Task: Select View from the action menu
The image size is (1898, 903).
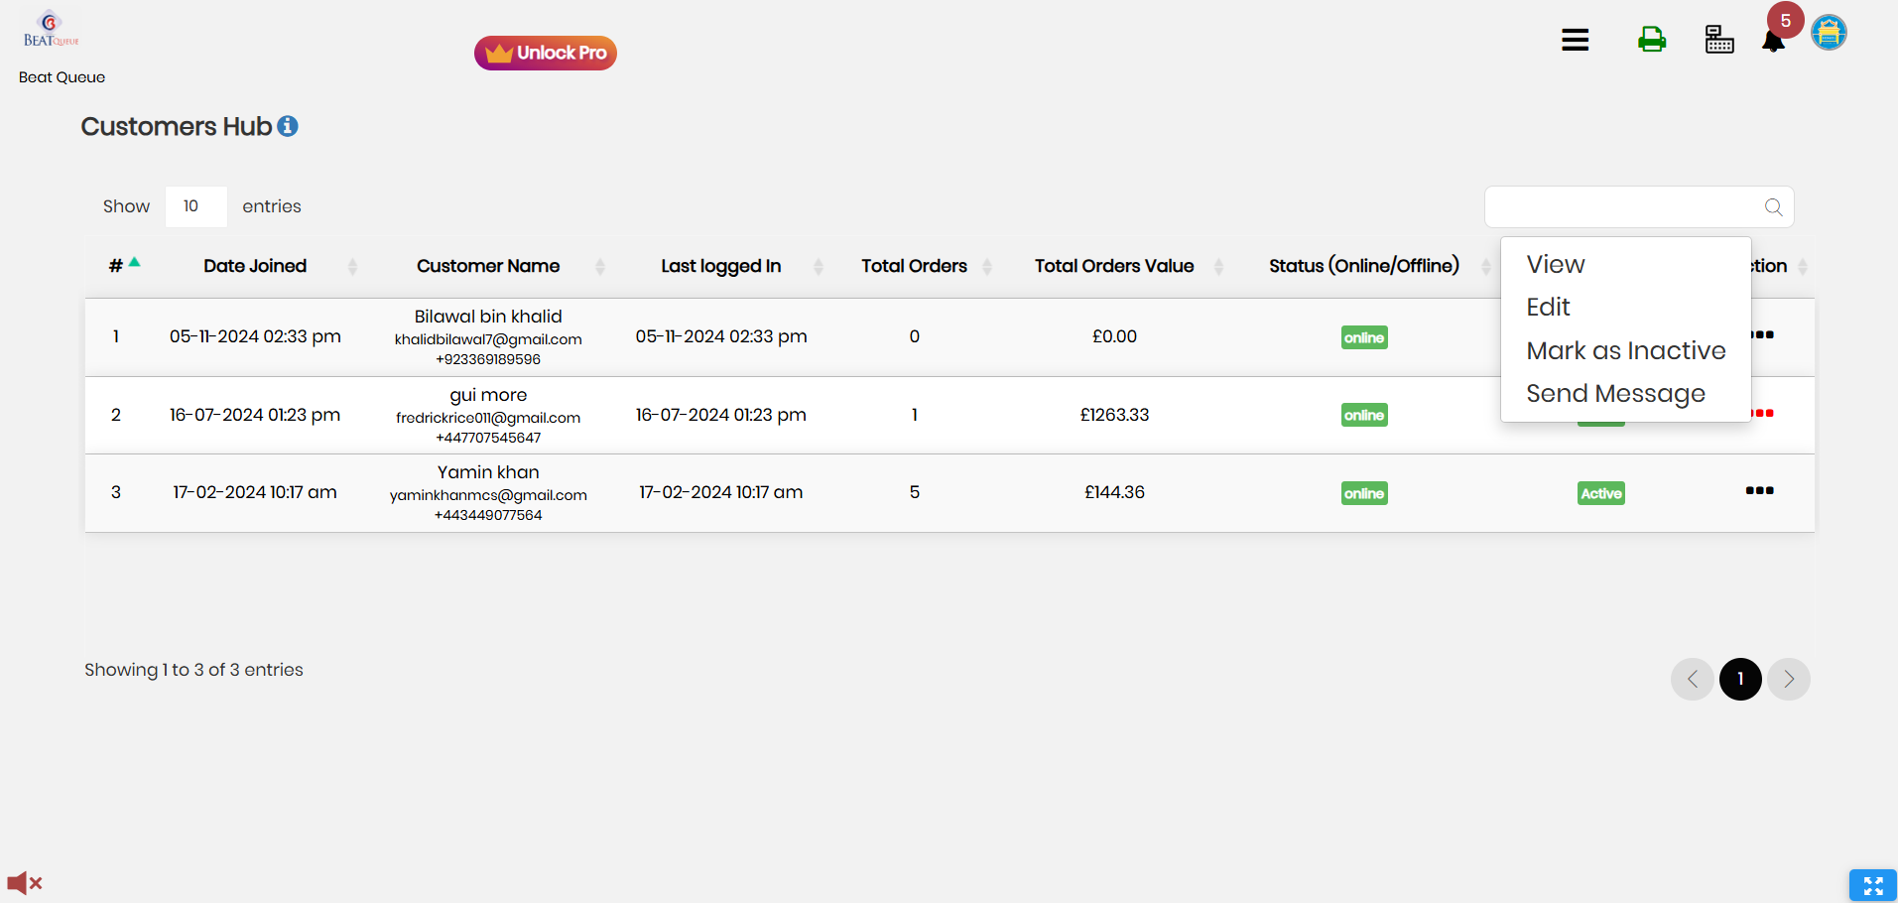Action: click(1555, 265)
